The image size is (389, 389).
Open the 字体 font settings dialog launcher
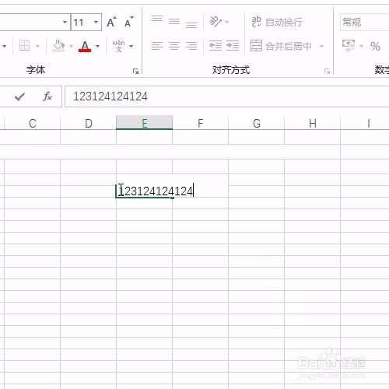(135, 71)
